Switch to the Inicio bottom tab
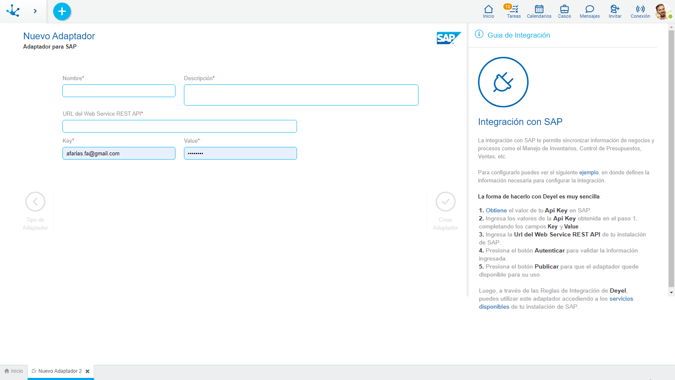 13,371
